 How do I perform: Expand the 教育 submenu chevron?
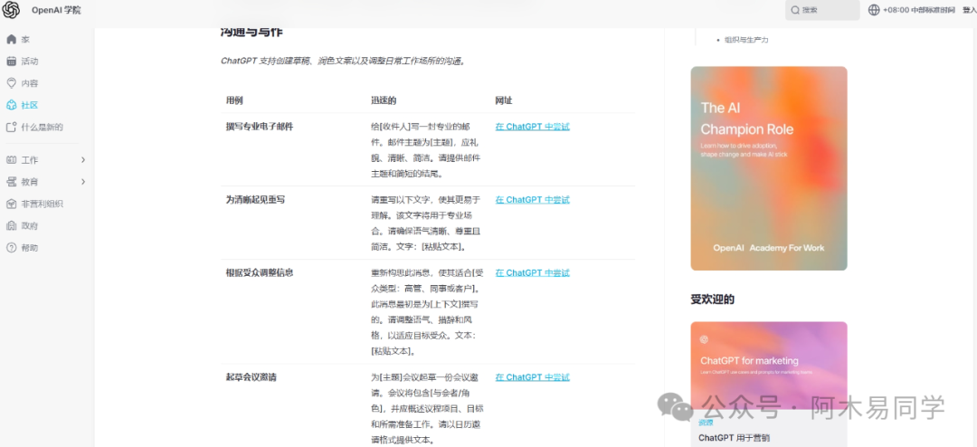[x=83, y=182]
